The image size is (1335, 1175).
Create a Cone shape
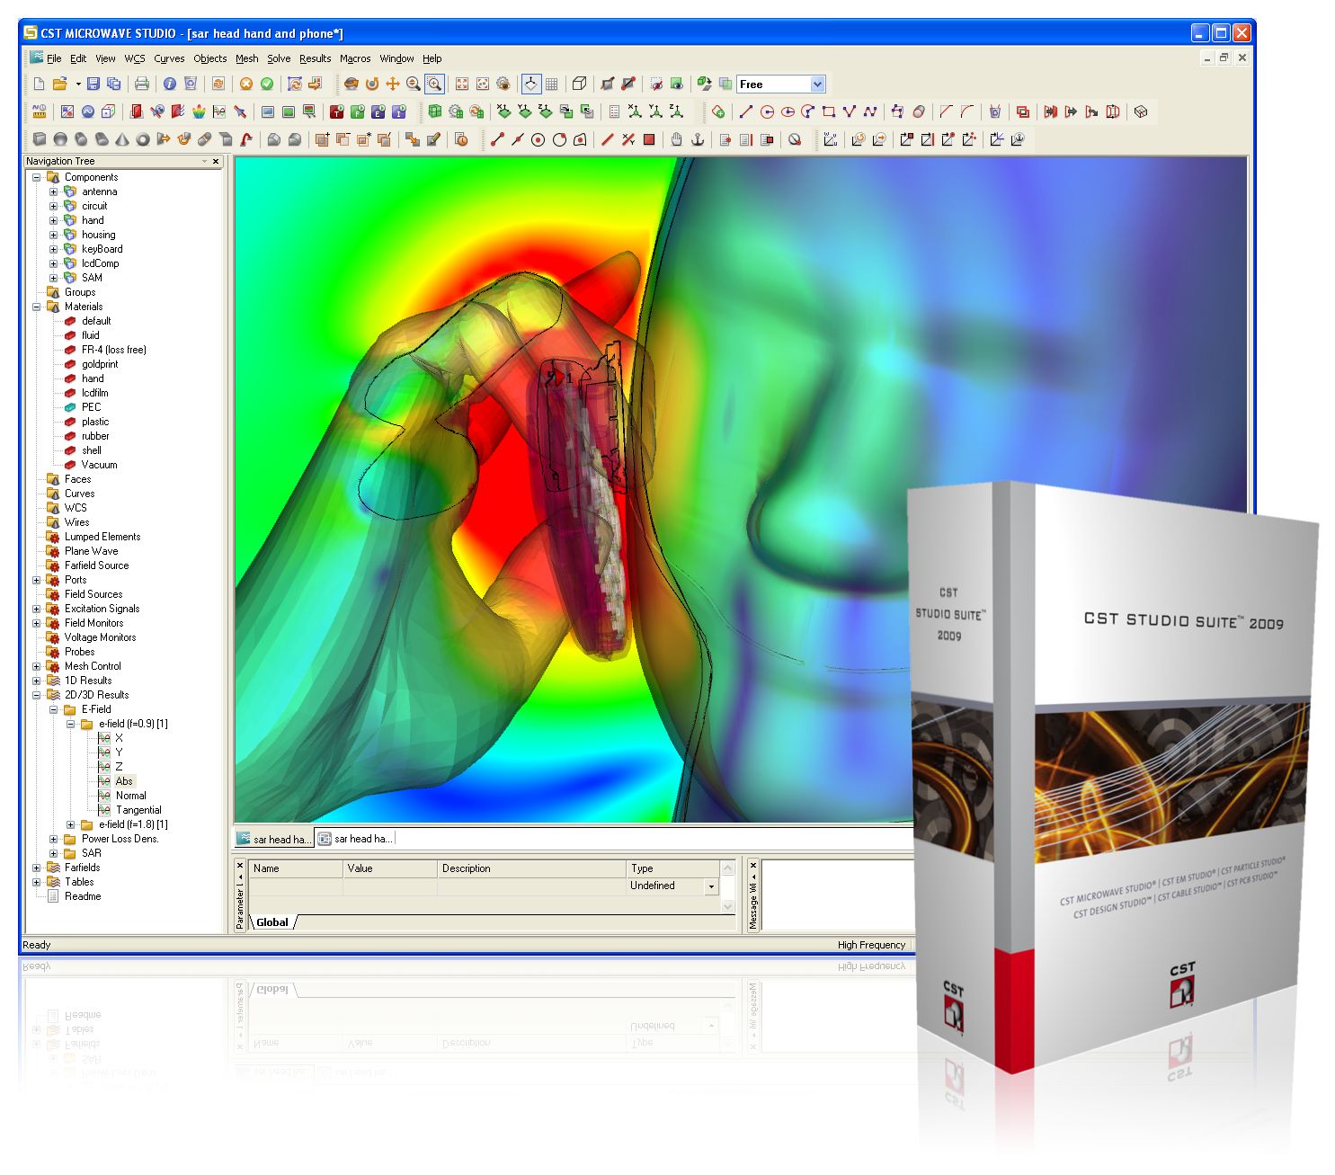(122, 139)
